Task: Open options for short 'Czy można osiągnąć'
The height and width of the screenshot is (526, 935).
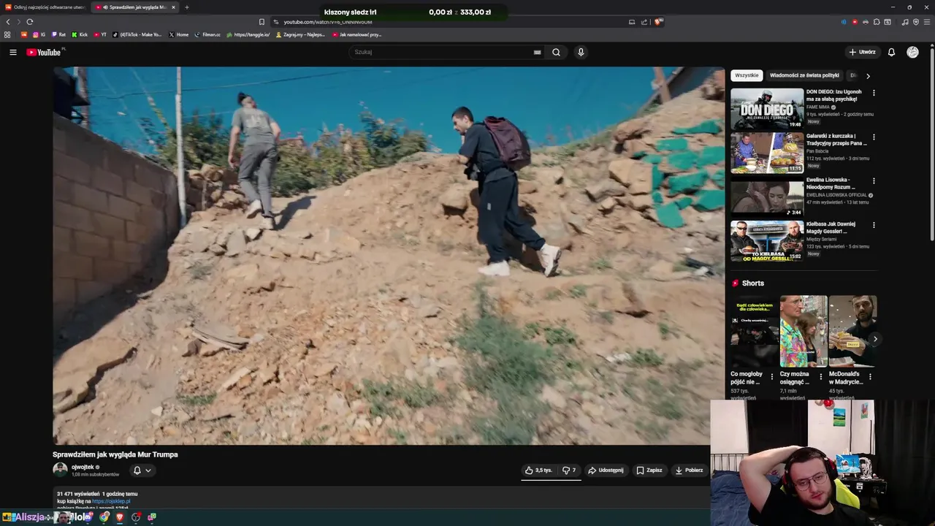Action: coord(820,377)
